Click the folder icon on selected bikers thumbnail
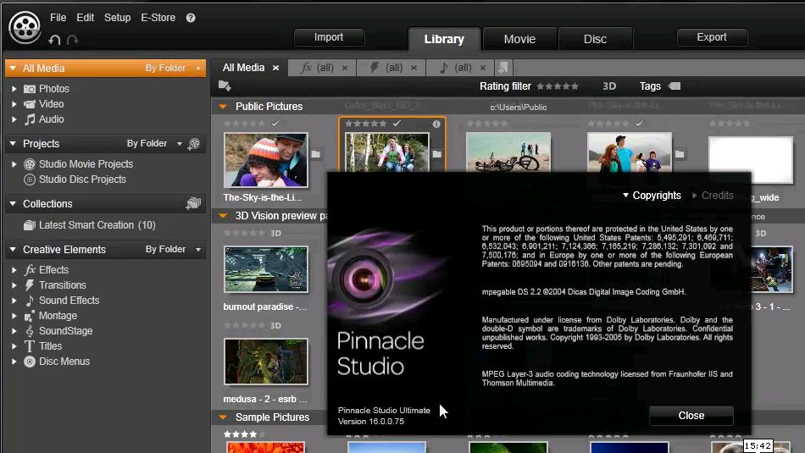The height and width of the screenshot is (453, 805). (x=437, y=154)
